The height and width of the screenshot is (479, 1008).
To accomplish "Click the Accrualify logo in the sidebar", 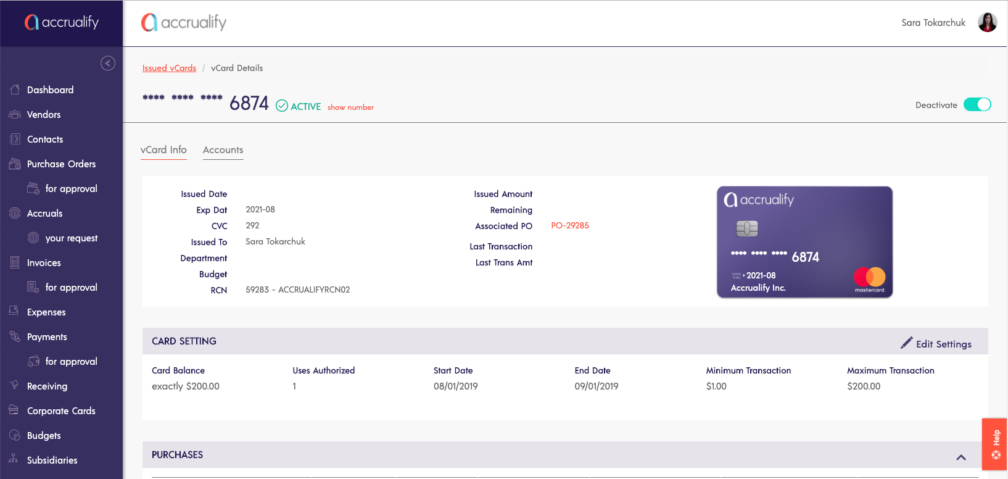I will pyautogui.click(x=62, y=22).
